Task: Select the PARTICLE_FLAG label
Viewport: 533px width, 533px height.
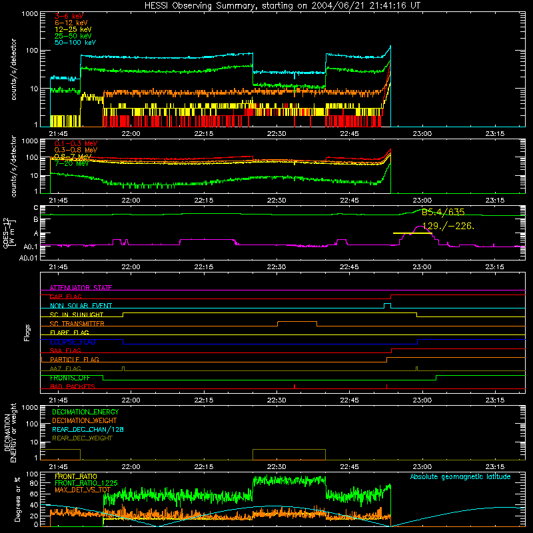Action: click(75, 359)
